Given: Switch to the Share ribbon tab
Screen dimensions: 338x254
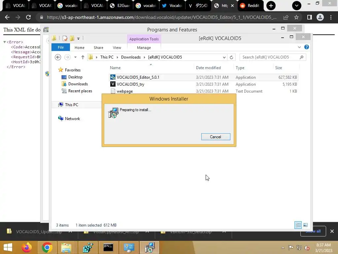Looking at the screenshot, I should pos(98,48).
